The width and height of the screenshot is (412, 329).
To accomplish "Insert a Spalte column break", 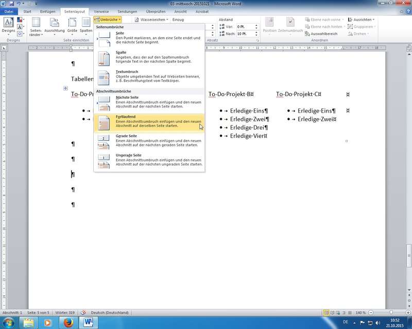I will (149, 59).
